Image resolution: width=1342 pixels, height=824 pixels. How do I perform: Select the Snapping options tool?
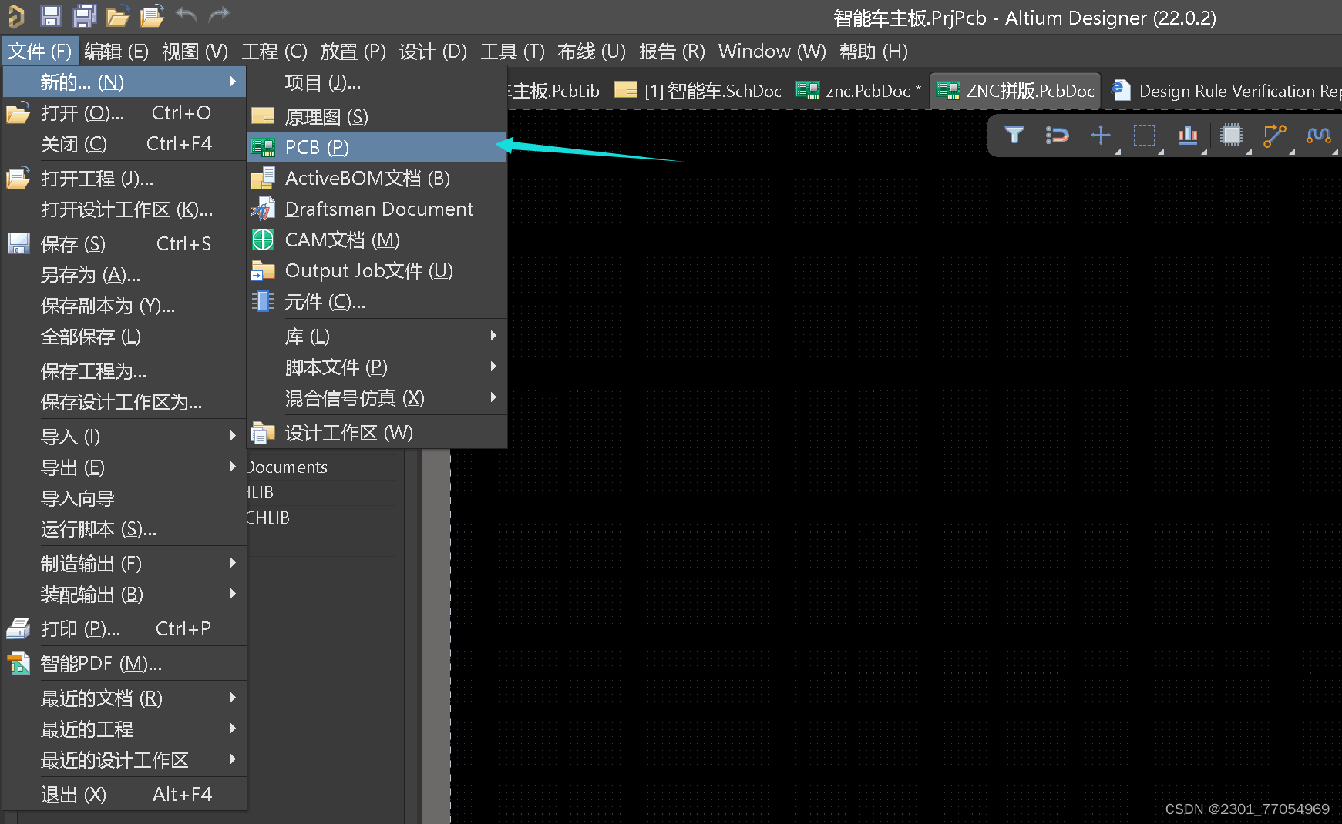(x=1058, y=136)
